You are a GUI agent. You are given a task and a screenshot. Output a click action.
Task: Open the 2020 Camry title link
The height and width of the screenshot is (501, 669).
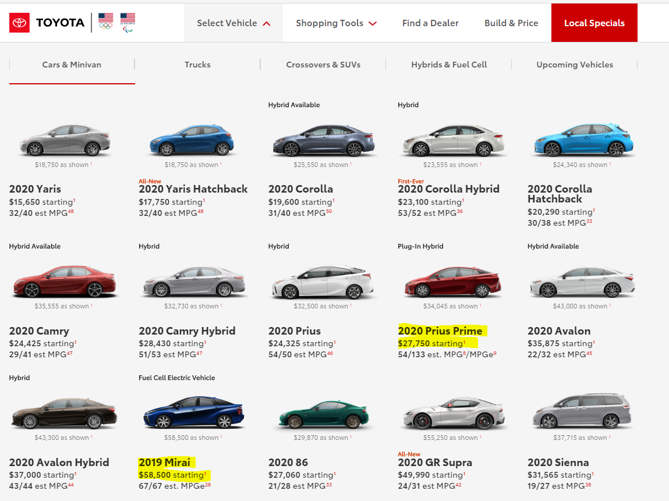(x=39, y=331)
